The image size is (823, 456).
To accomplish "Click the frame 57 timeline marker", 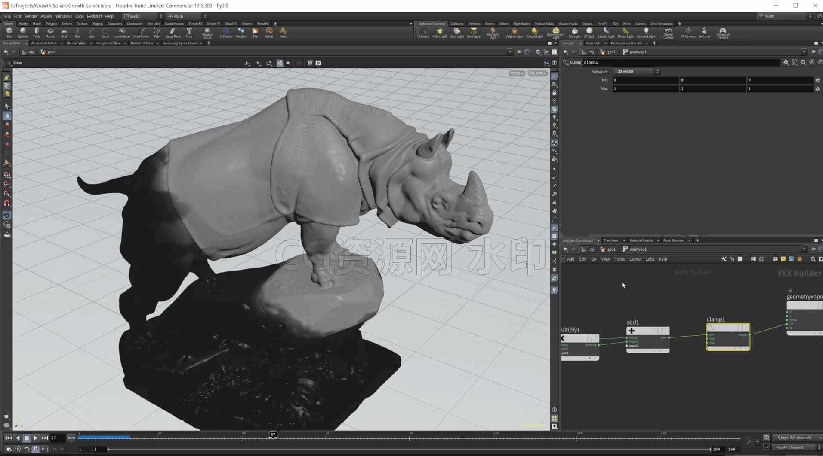I will click(273, 435).
